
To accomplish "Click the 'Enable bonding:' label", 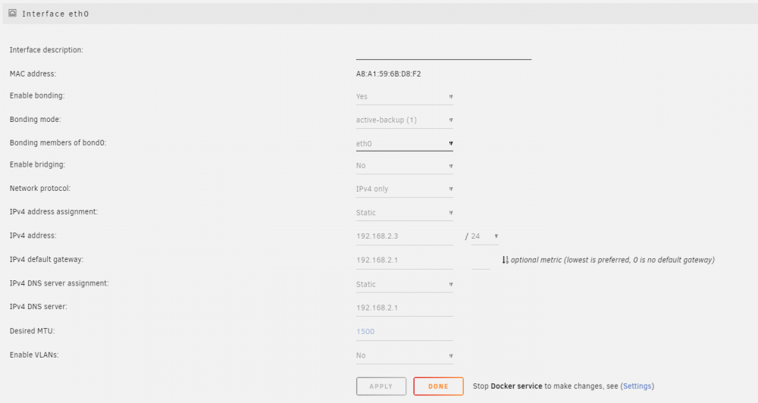I will click(x=37, y=95).
